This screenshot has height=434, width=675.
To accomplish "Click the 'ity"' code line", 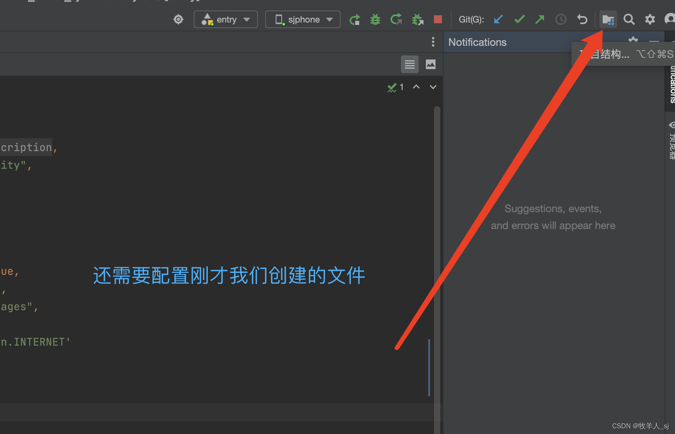I will click(x=16, y=165).
